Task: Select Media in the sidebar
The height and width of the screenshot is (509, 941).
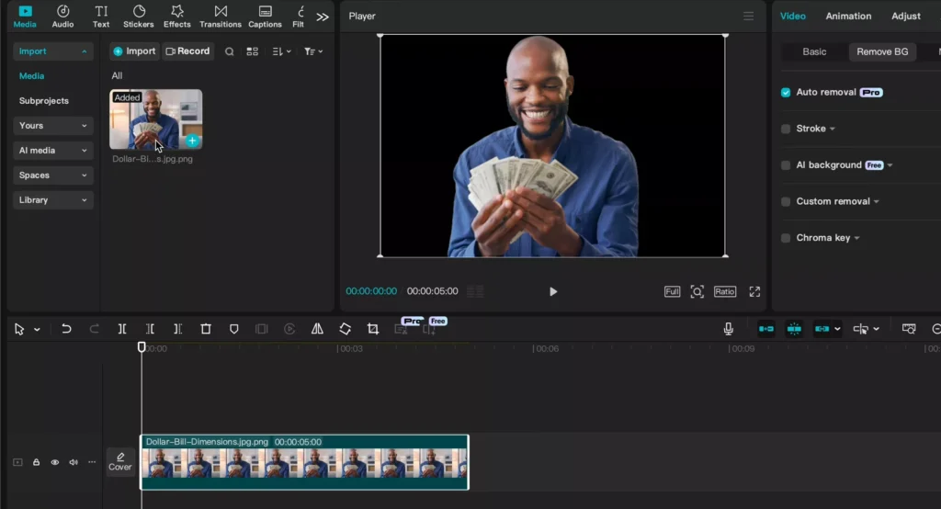Action: click(32, 76)
